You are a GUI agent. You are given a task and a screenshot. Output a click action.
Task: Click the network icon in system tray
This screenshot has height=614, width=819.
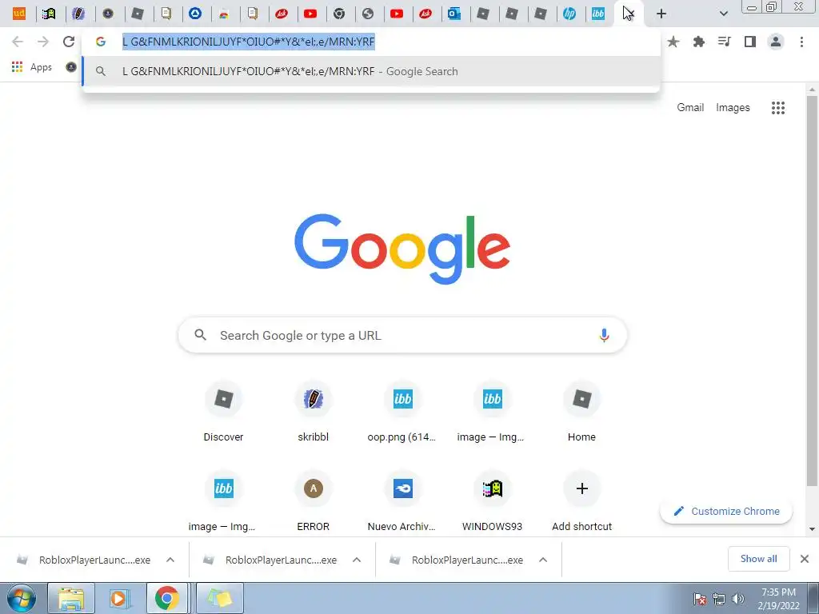point(719,599)
